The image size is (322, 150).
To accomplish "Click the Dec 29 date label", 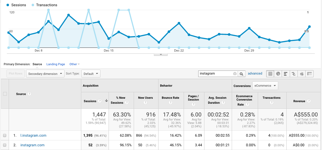I will pyautogui.click(x=249, y=51).
